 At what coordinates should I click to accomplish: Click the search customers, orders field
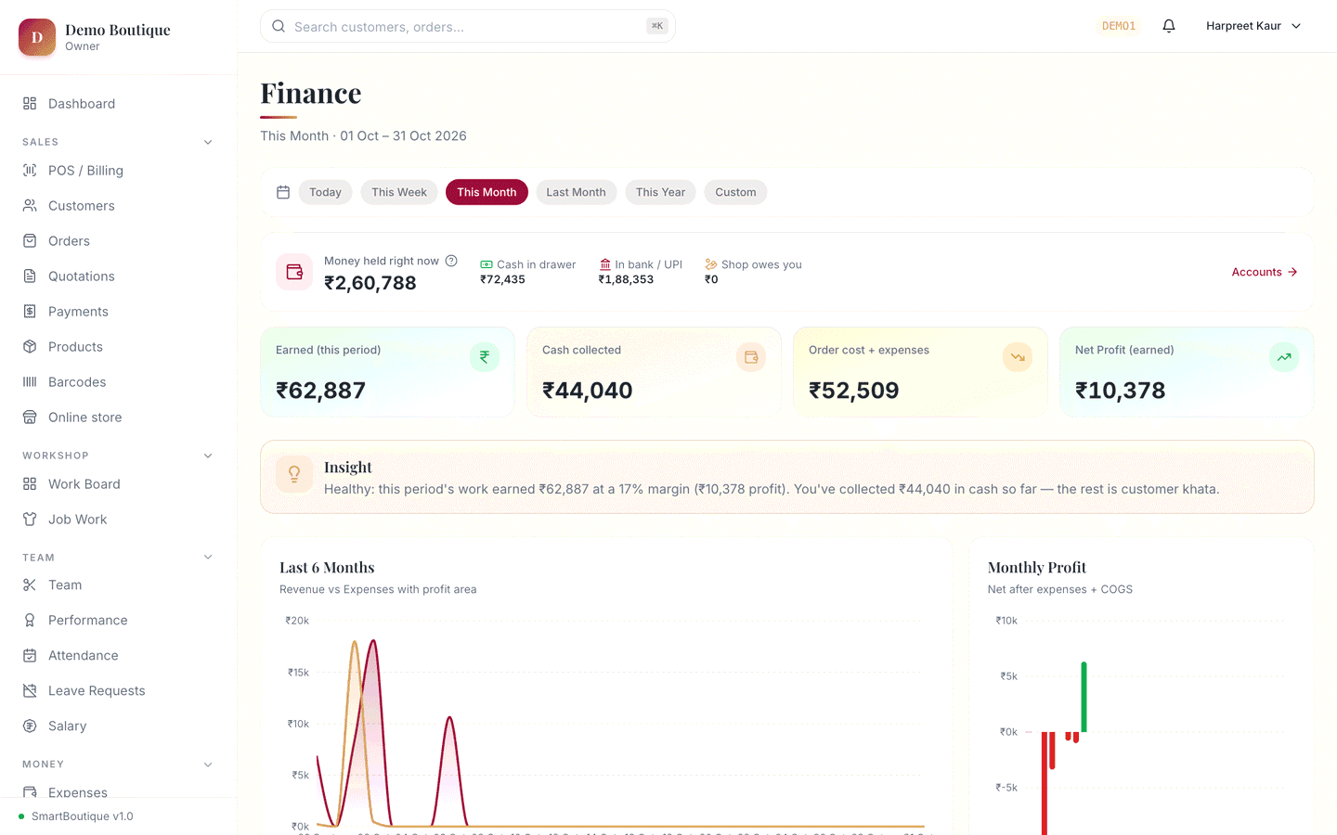[468, 26]
